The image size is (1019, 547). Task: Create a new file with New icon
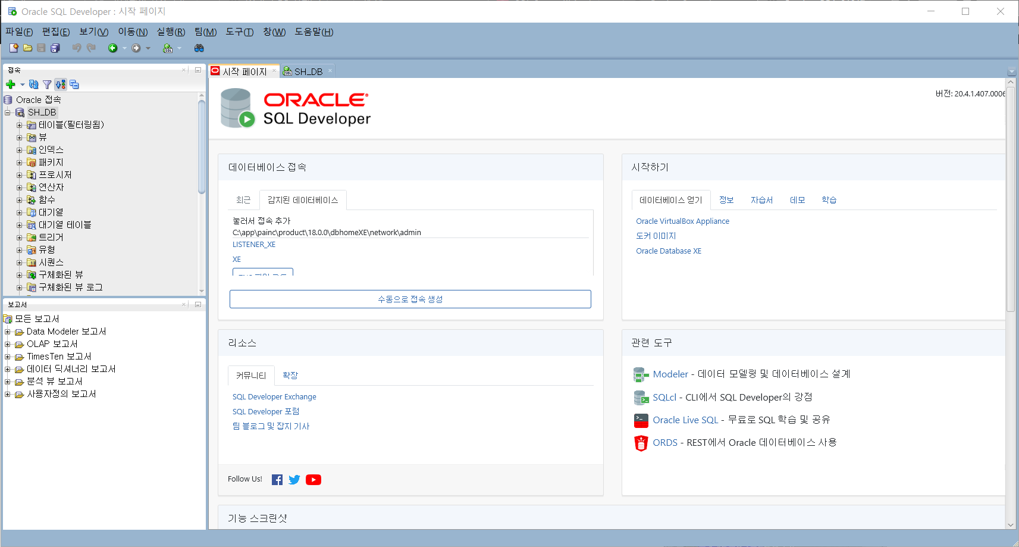tap(14, 48)
